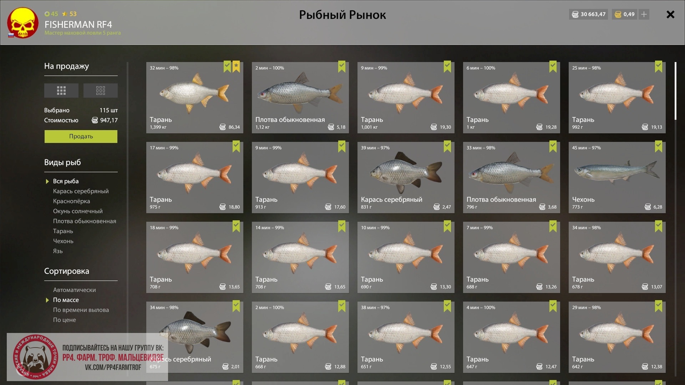Switch to large grid view icon

[x=61, y=91]
